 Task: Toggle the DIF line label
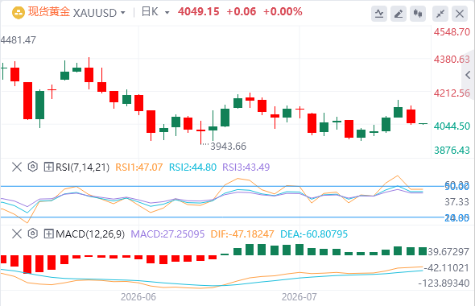click(x=242, y=234)
